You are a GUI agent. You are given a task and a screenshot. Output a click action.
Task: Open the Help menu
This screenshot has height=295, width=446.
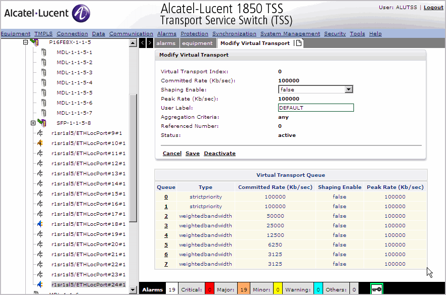375,33
